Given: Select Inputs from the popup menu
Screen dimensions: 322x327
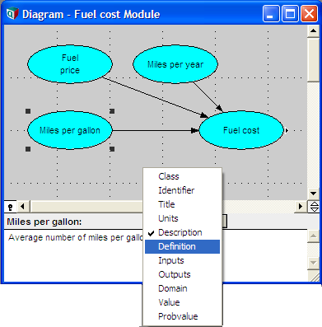Looking at the screenshot, I should click(x=182, y=260).
